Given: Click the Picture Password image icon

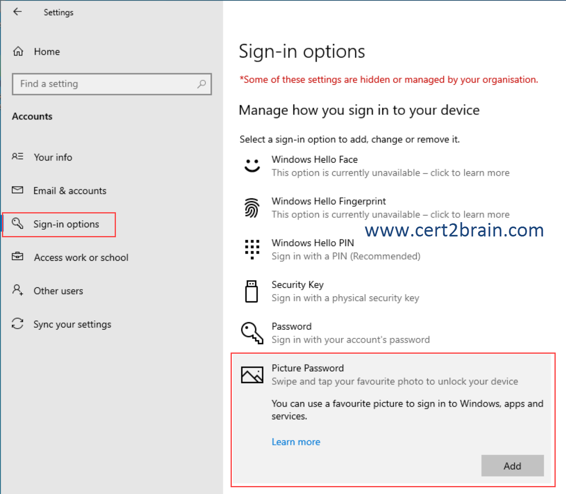Looking at the screenshot, I should tap(252, 375).
